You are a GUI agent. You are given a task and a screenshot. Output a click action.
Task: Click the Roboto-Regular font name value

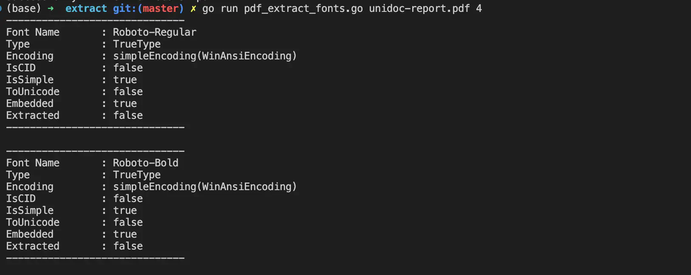pos(155,32)
